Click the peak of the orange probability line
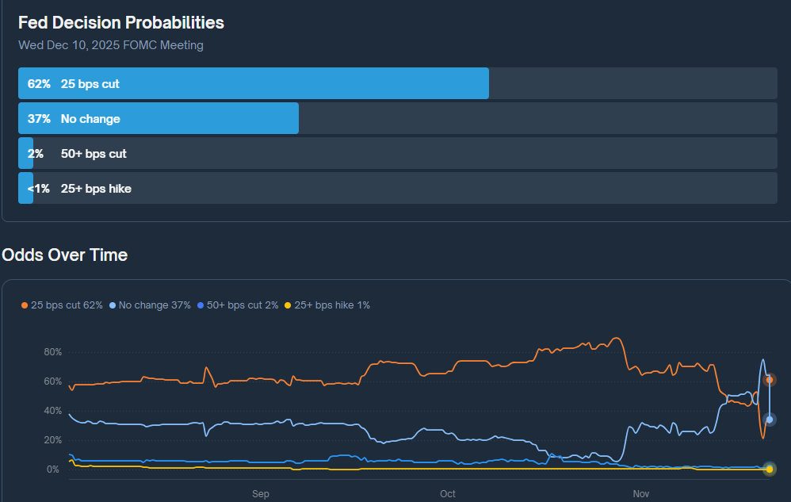This screenshot has width=791, height=502. [x=617, y=336]
